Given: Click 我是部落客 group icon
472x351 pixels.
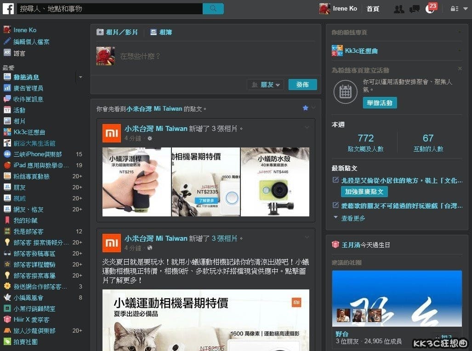Looking at the screenshot, I should click(x=7, y=231).
